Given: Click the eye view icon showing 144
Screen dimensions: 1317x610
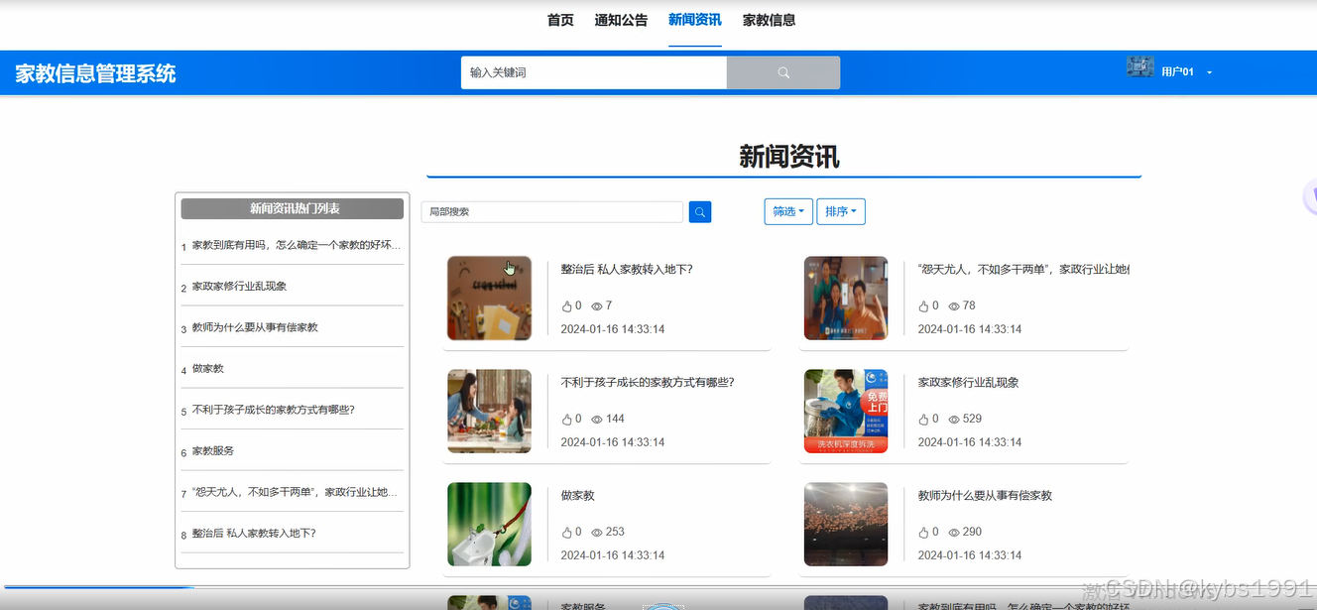Looking at the screenshot, I should coord(597,420).
